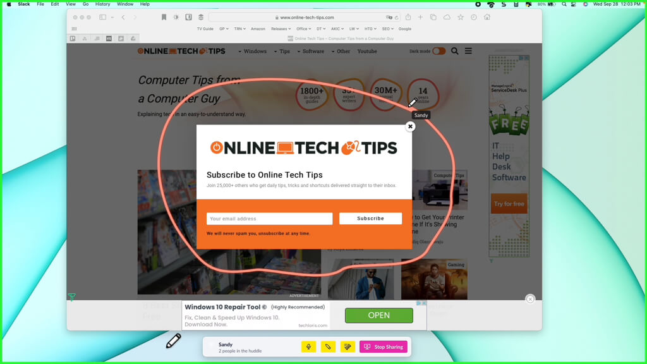647x364 pixels.
Task: Open the Releases bookmarks folder dropdown
Action: [281, 28]
